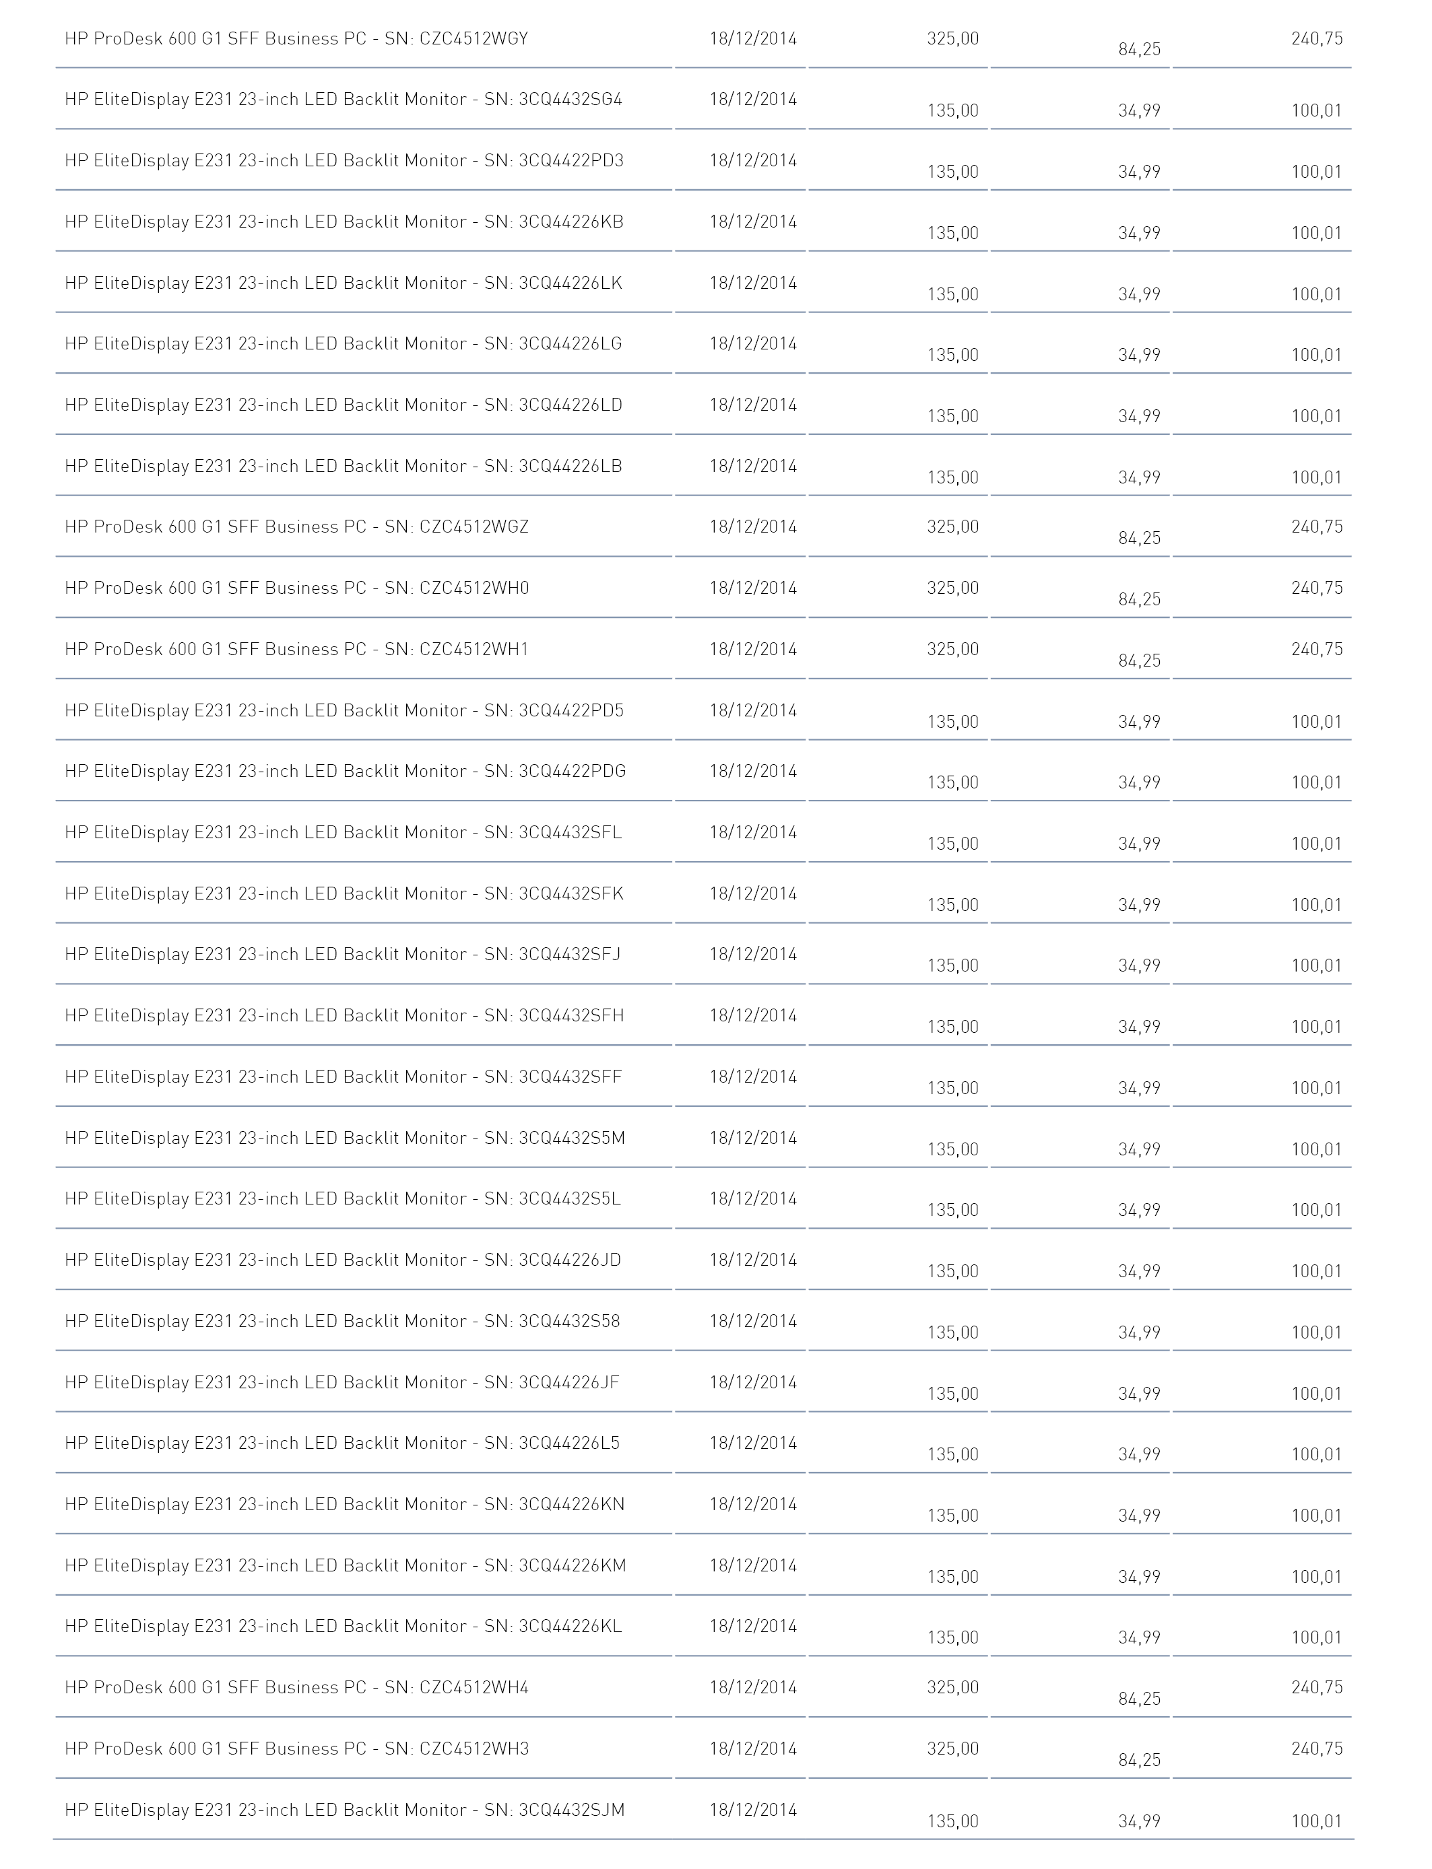Select the monitor row with serial 3CQ44226KN

point(344,1505)
